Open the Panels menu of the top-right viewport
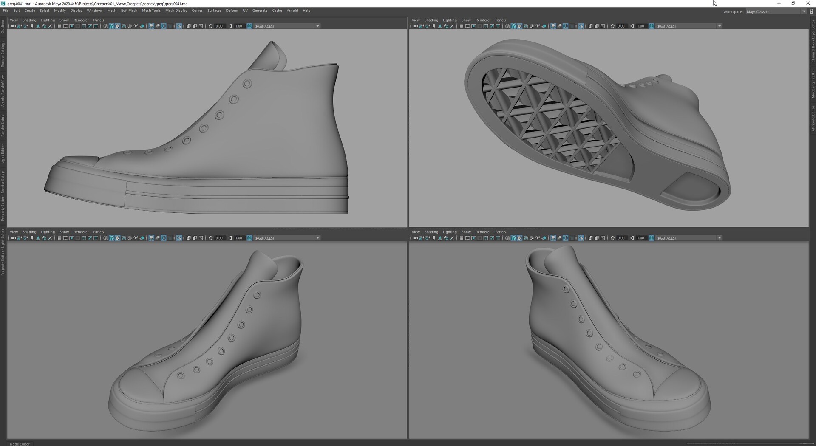Screen dimensions: 816x446 point(500,20)
